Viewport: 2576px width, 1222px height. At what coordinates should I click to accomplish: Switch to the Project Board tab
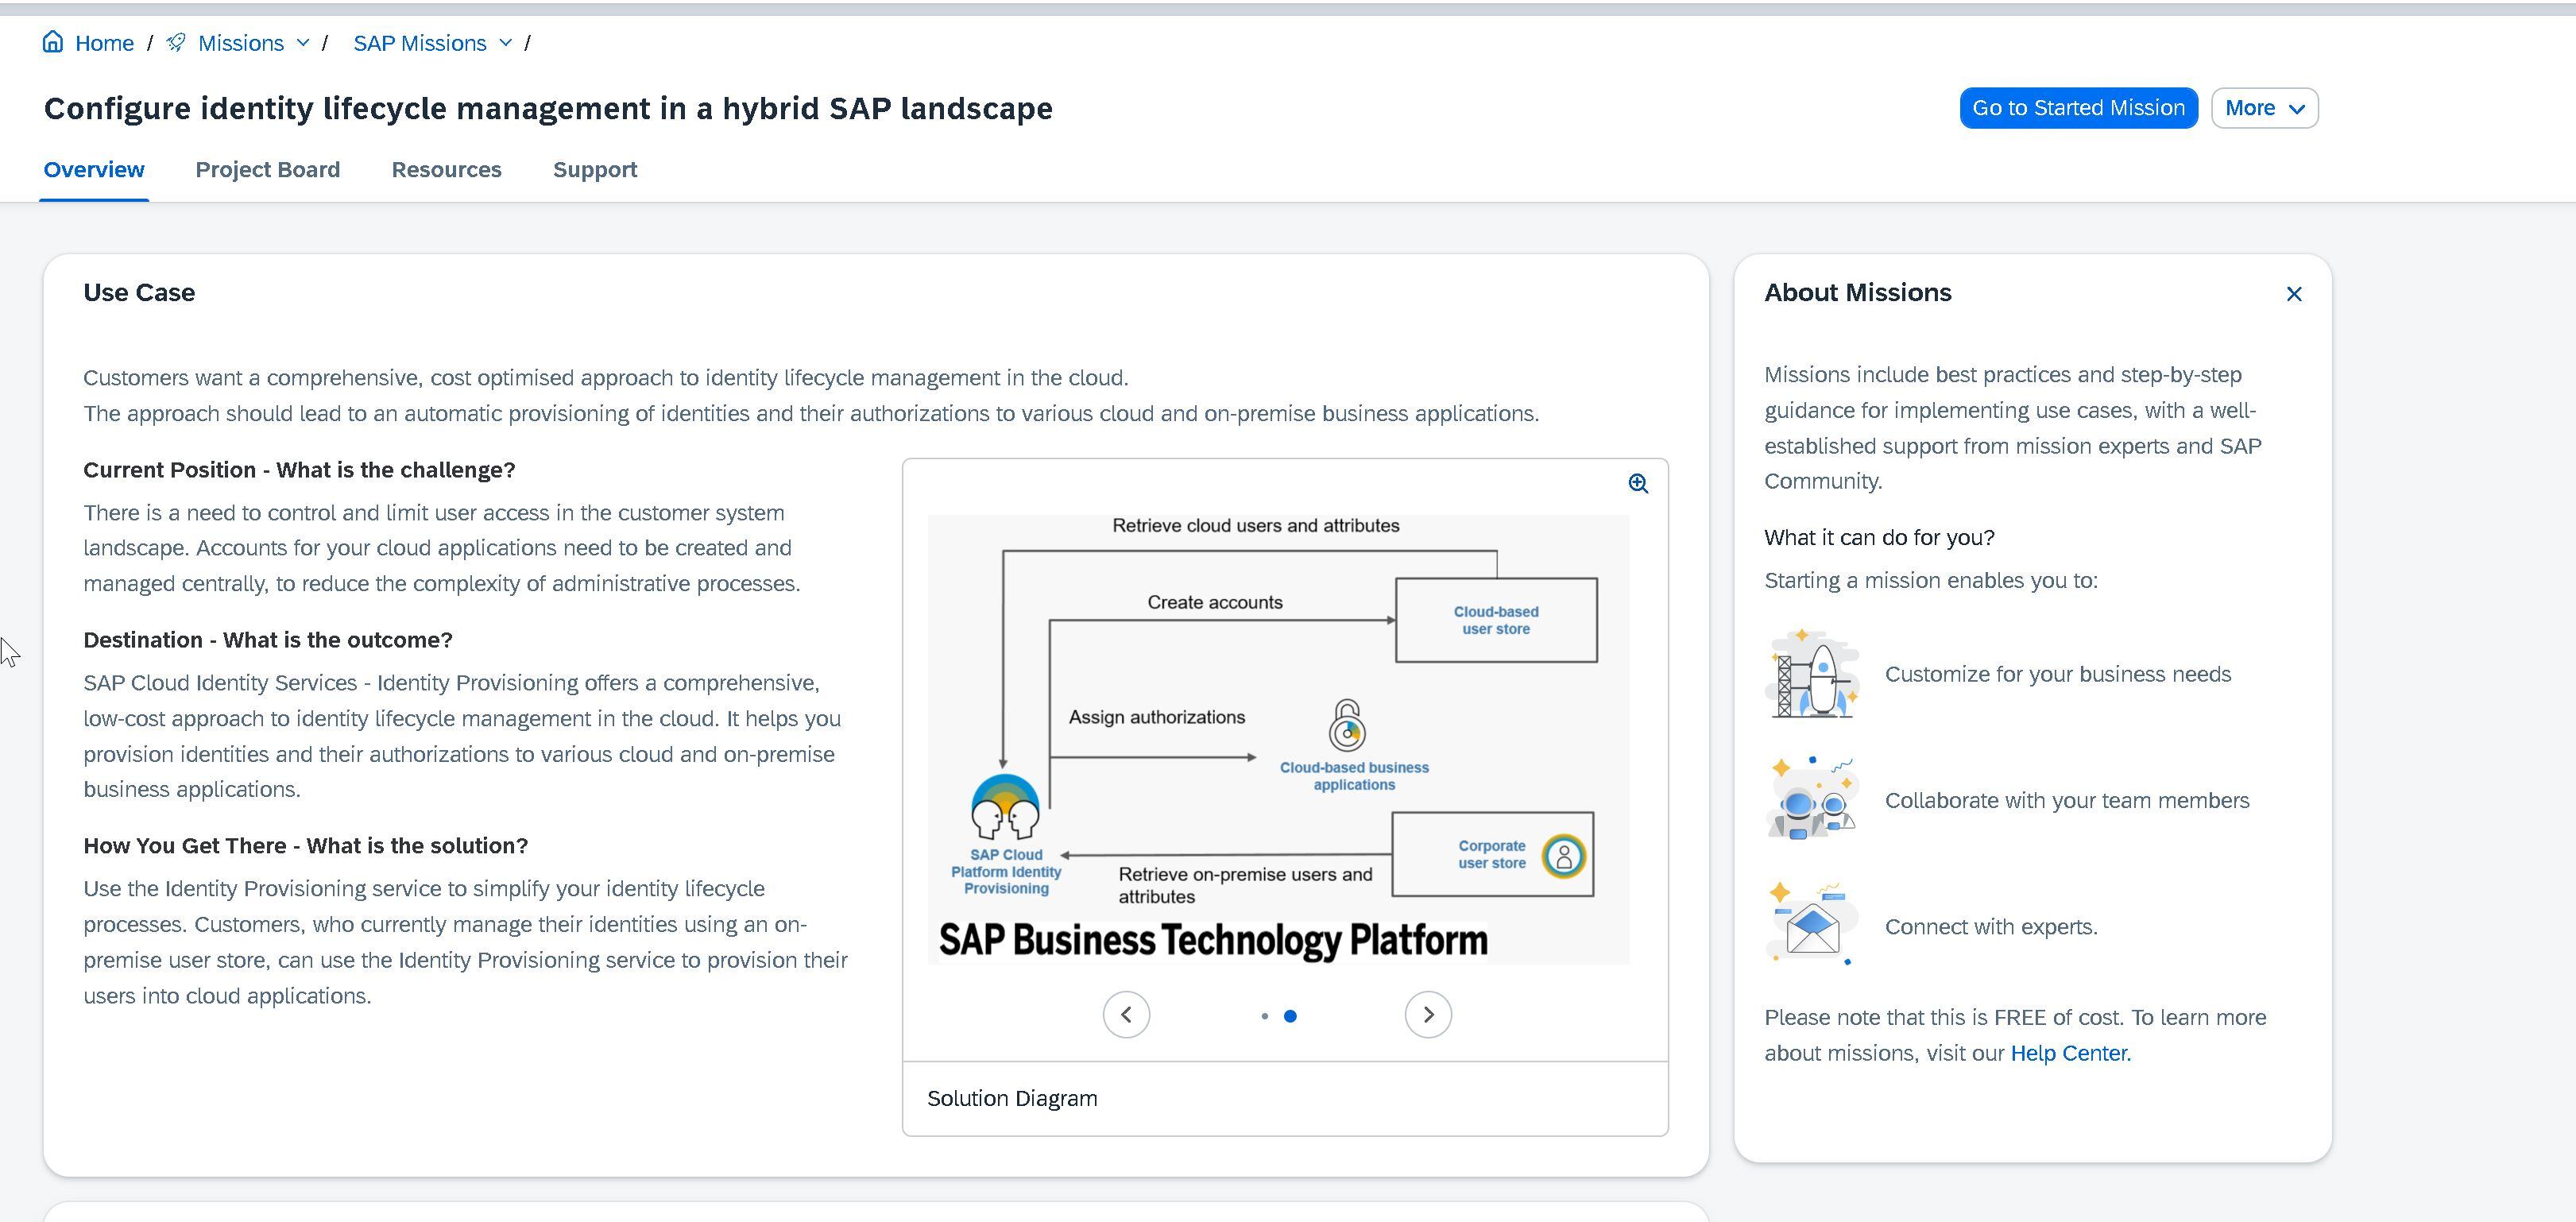[268, 170]
